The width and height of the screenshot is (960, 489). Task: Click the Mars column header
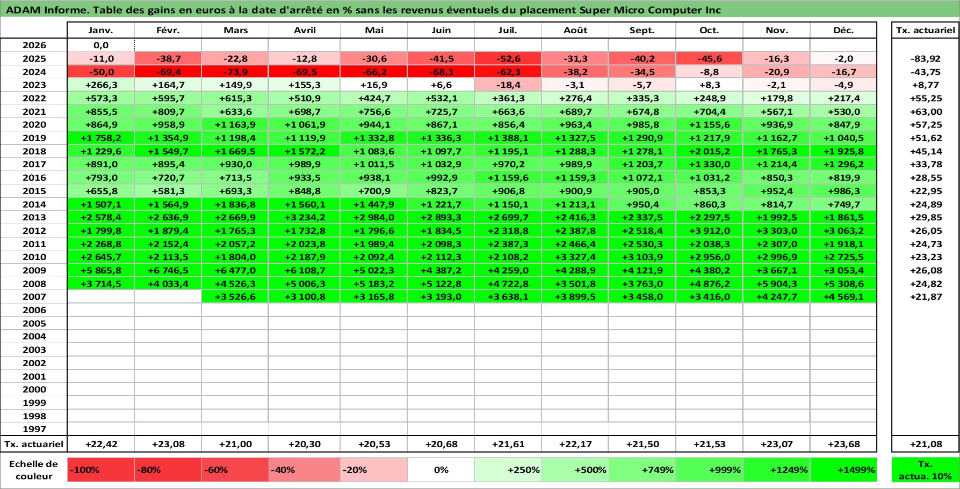coord(235,31)
